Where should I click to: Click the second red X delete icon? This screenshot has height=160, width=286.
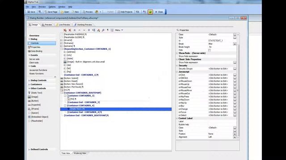click(70, 30)
